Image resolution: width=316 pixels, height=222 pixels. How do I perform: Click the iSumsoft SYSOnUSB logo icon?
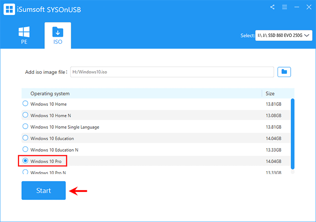[9, 9]
